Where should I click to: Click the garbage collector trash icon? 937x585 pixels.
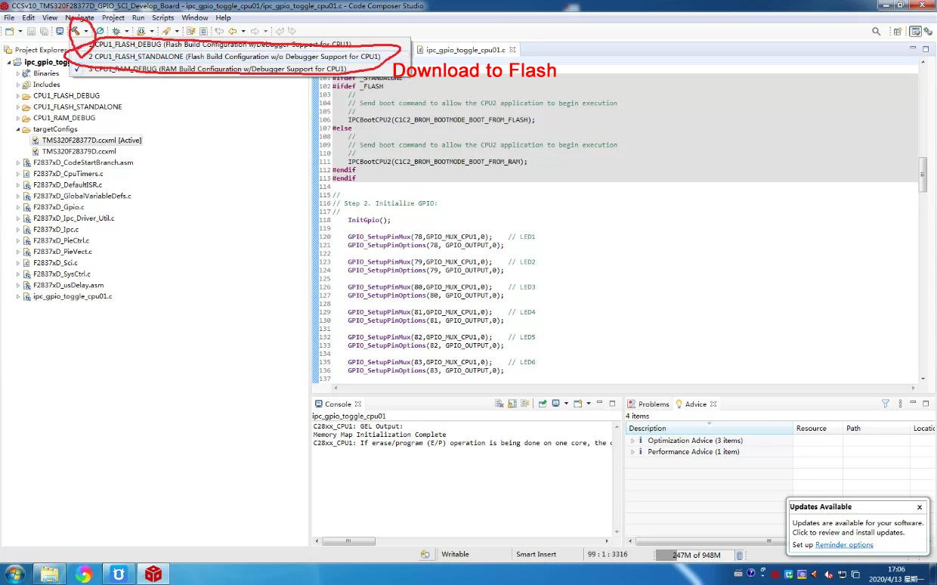point(739,555)
